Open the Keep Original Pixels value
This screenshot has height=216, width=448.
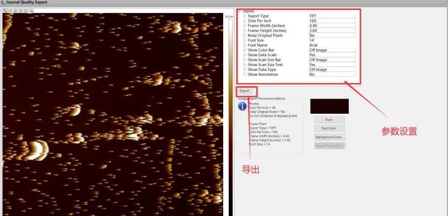[x=332, y=35]
